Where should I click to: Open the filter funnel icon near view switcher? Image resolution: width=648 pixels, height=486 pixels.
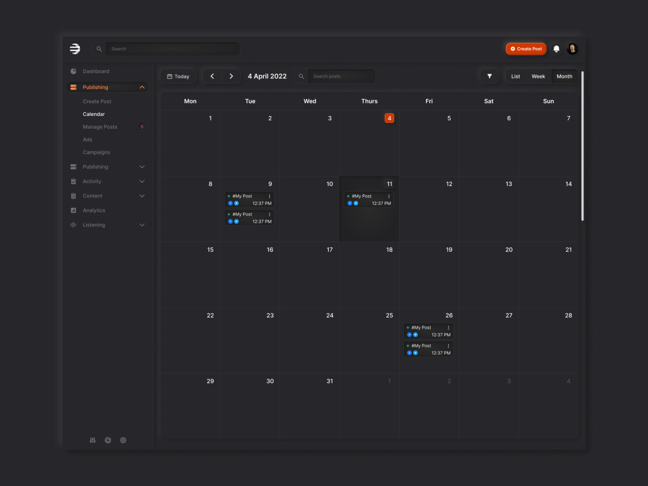490,76
